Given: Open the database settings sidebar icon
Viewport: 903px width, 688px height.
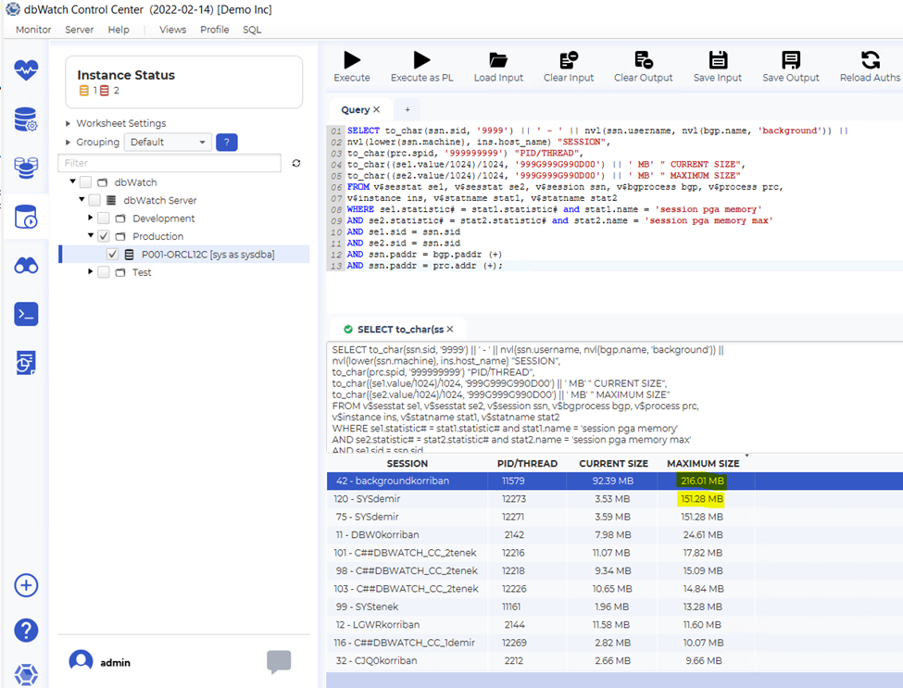Looking at the screenshot, I should (x=26, y=119).
